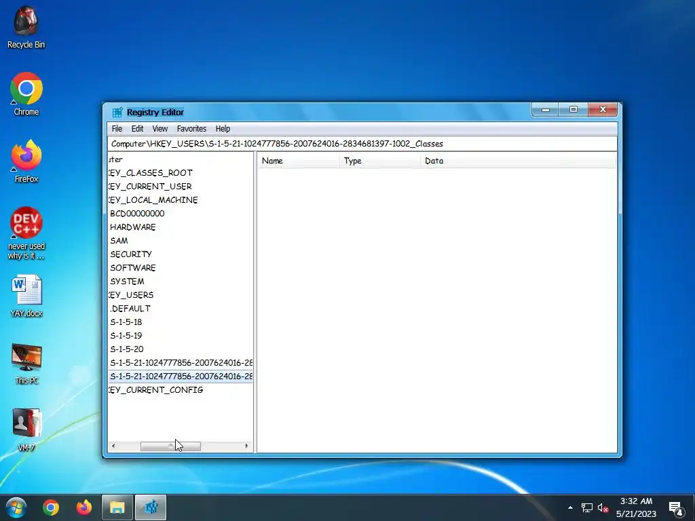Select the HKEY_USERS key
The width and height of the screenshot is (695, 521).
131,295
